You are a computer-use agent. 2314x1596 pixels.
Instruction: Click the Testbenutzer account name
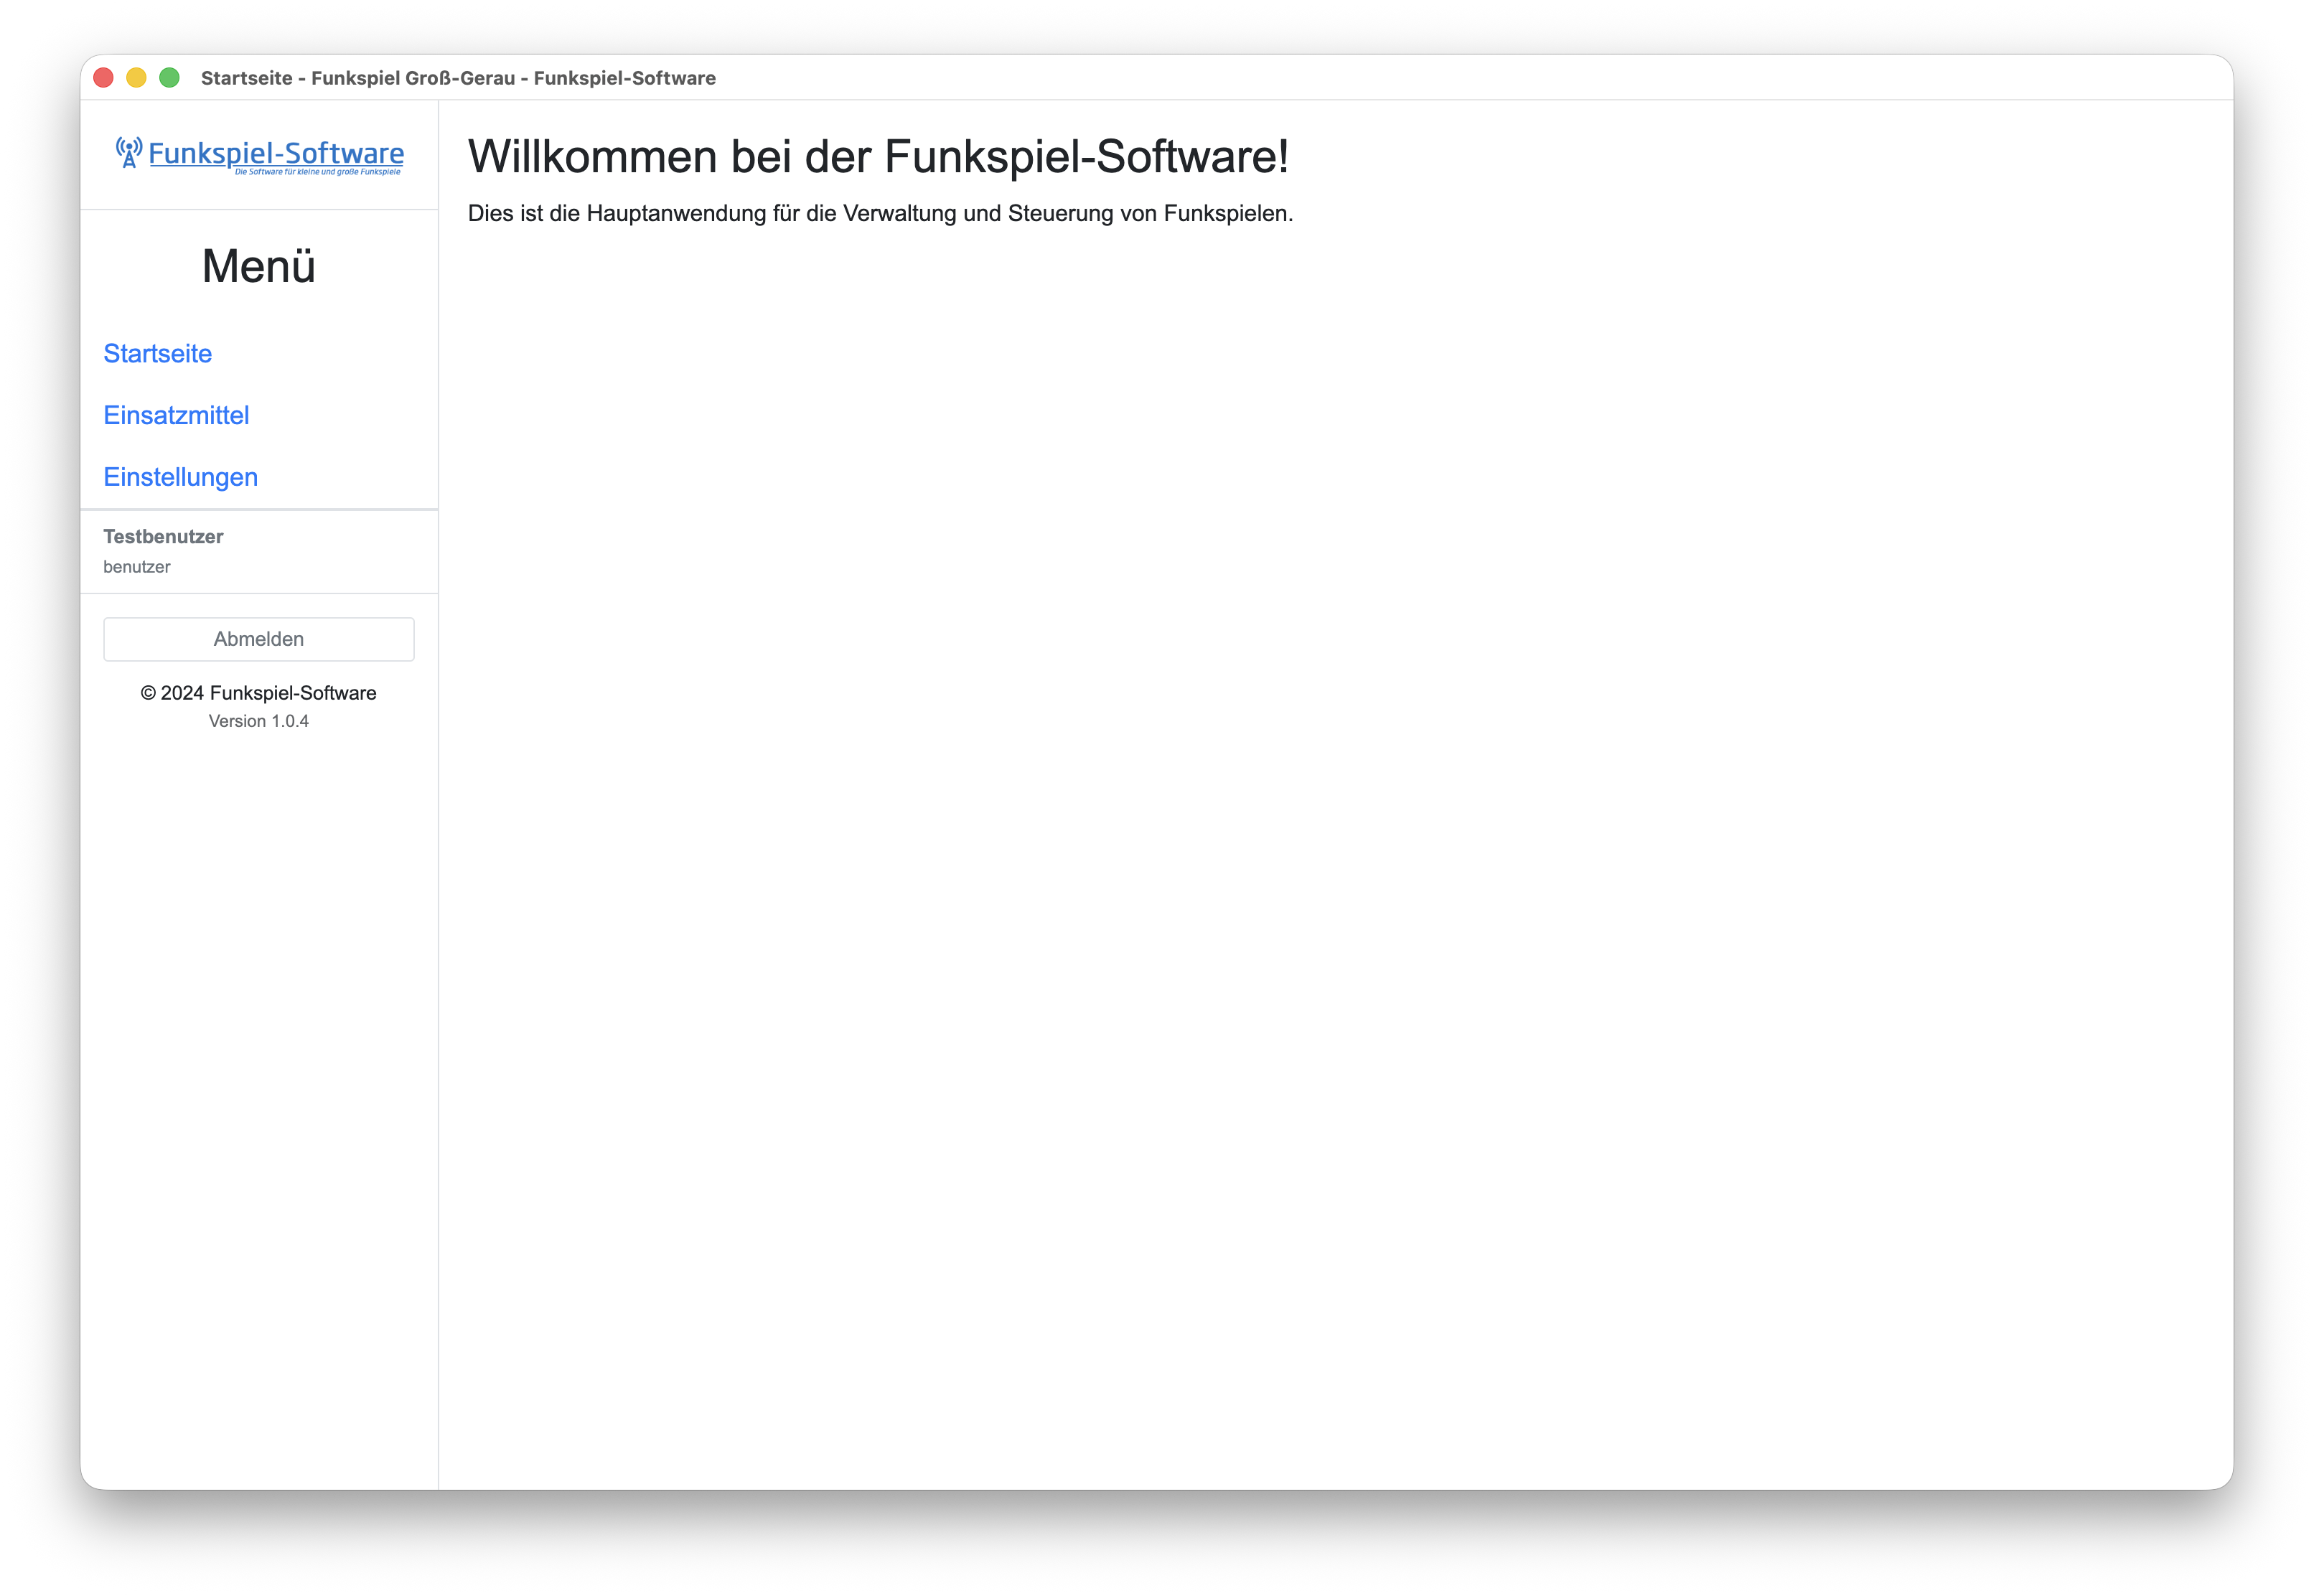[x=163, y=536]
